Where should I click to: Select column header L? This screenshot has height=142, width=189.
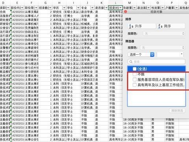[x=115, y=3]
